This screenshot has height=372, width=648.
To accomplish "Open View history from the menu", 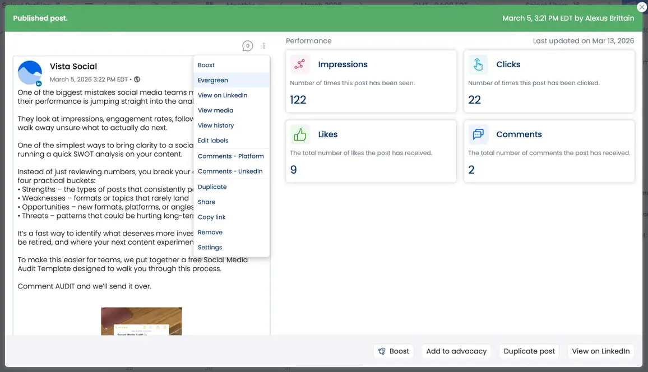I will [216, 125].
